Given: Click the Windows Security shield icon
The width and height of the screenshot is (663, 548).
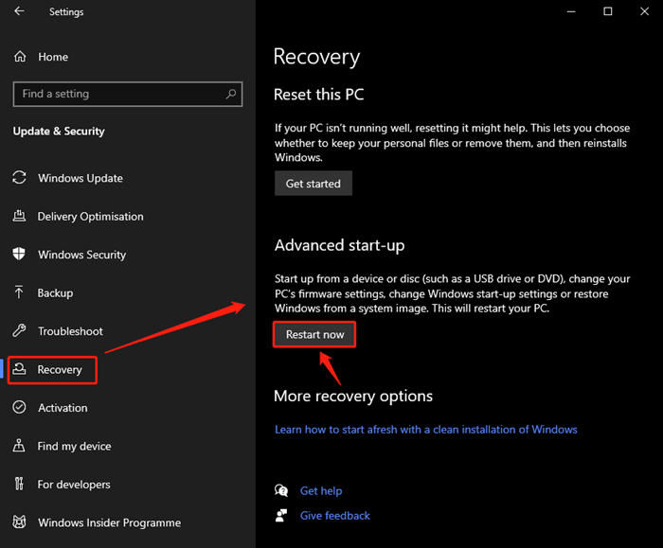Looking at the screenshot, I should (19, 254).
